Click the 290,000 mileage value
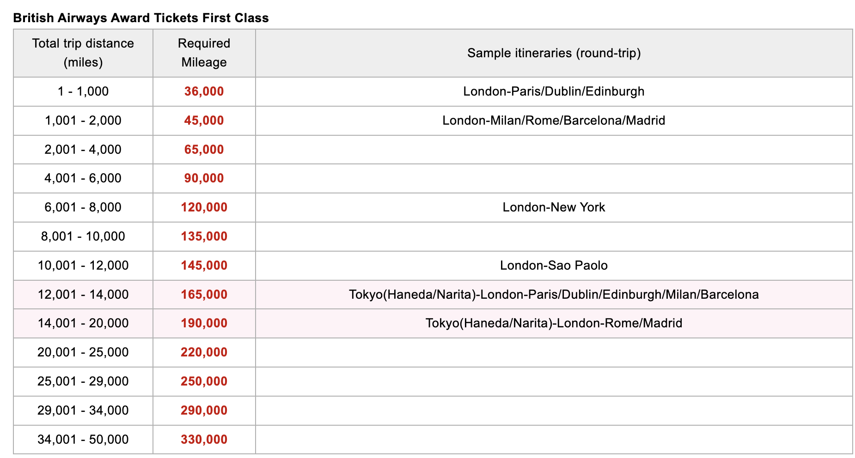The height and width of the screenshot is (458, 855). (204, 410)
